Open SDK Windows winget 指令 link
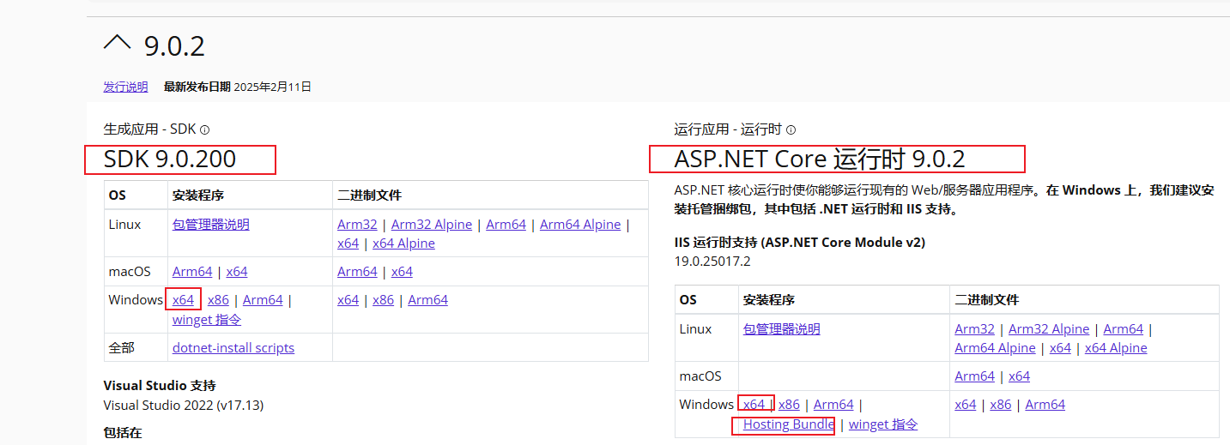 (207, 319)
